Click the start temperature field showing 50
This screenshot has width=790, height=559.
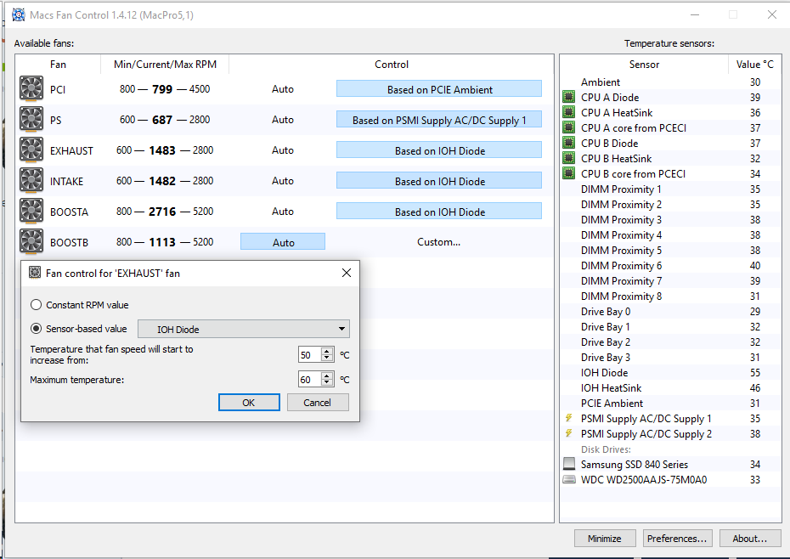point(310,355)
